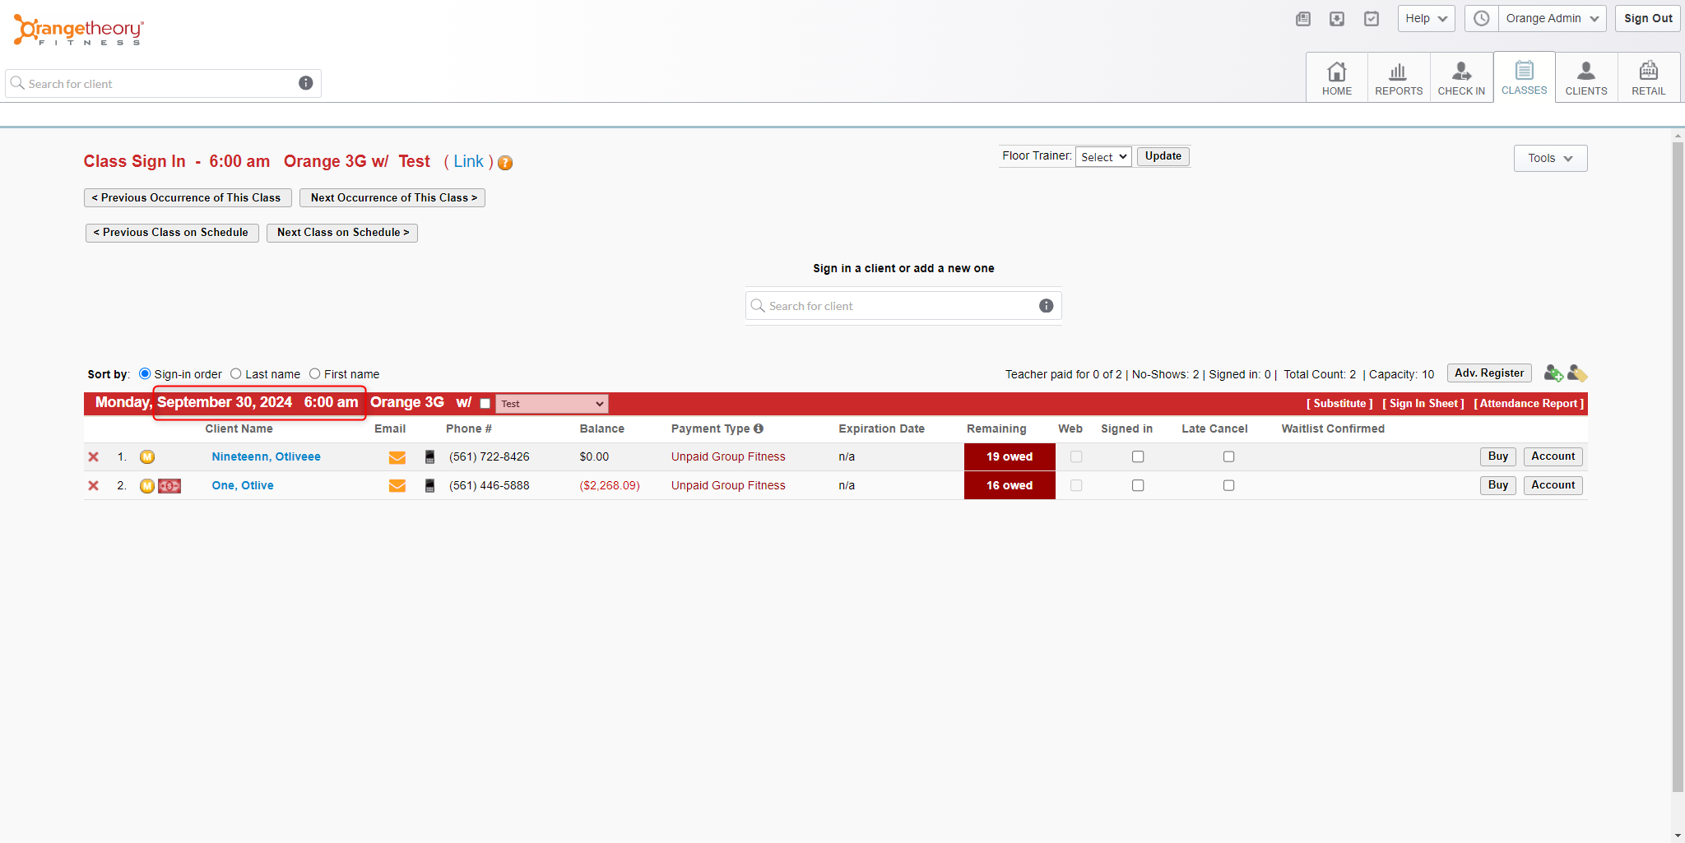1685x843 pixels.
Task: Open the CLIENTS tab
Action: pyautogui.click(x=1586, y=78)
